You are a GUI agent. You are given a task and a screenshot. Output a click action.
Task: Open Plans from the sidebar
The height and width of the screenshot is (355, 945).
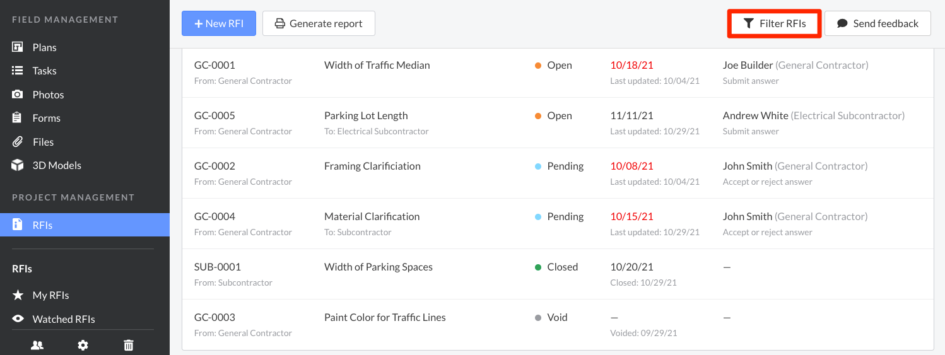[x=44, y=47]
